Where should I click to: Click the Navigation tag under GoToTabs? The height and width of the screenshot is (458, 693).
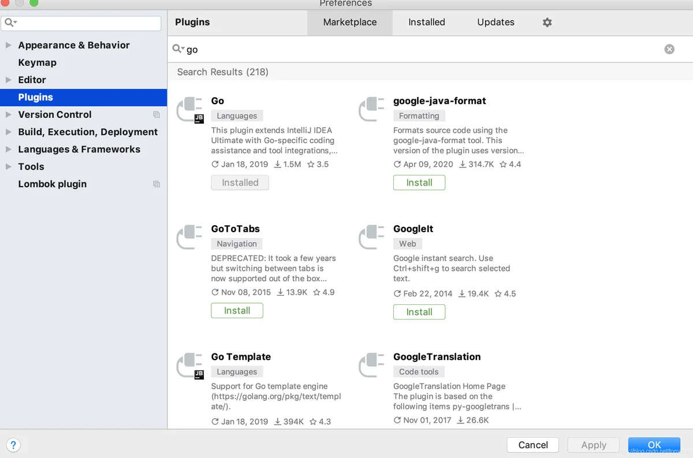(237, 244)
